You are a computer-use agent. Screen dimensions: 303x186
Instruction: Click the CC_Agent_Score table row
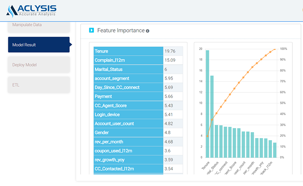coord(128,105)
